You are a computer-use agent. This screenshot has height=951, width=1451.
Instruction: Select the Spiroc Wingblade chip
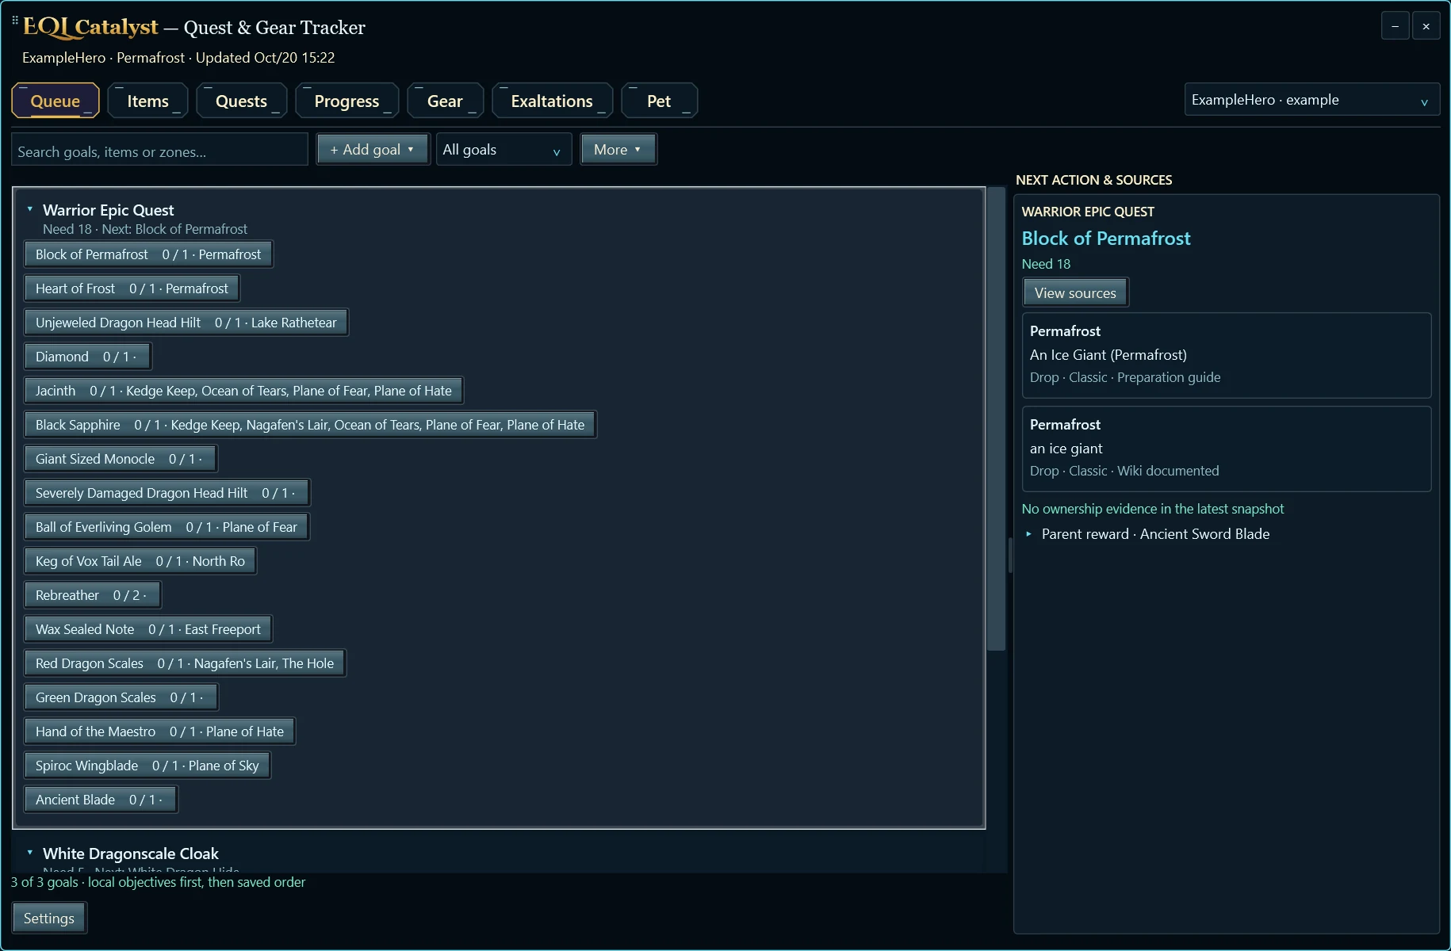click(x=147, y=766)
